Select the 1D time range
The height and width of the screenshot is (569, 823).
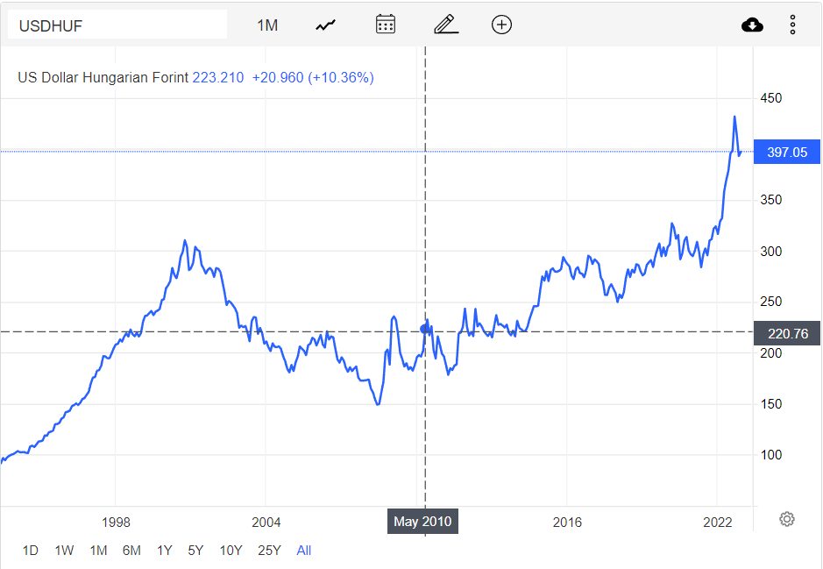(31, 550)
